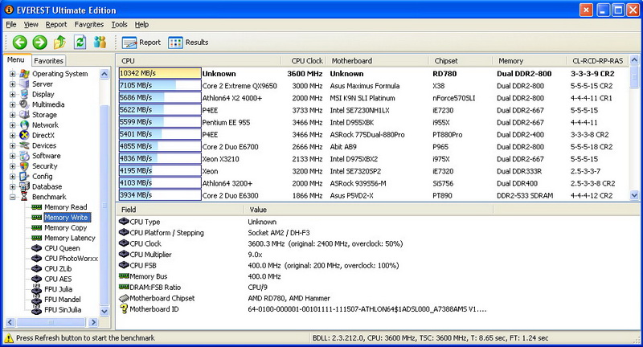
Task: Expand the Display node
Action: coord(12,94)
